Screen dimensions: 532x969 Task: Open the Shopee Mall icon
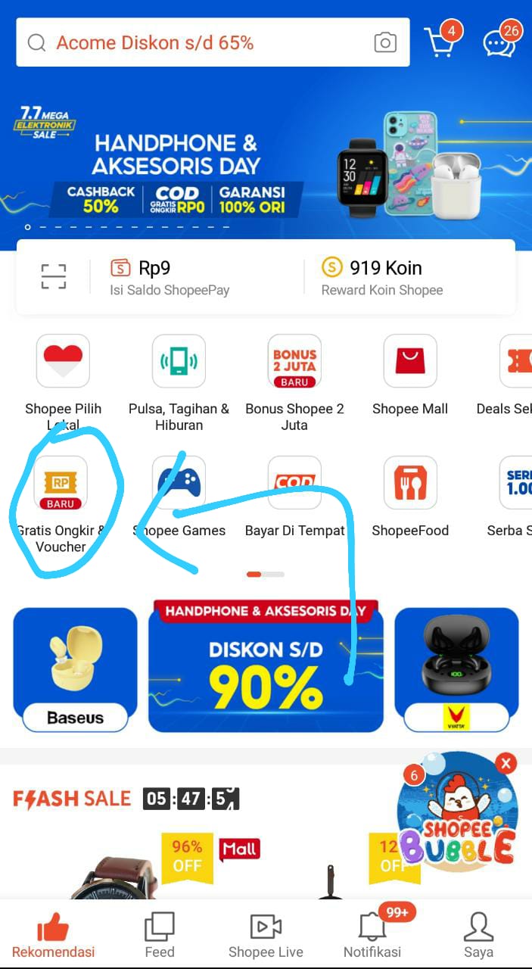click(x=410, y=361)
